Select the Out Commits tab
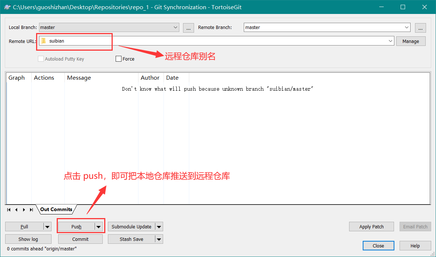Screen dimensions: 436x257 pos(56,209)
